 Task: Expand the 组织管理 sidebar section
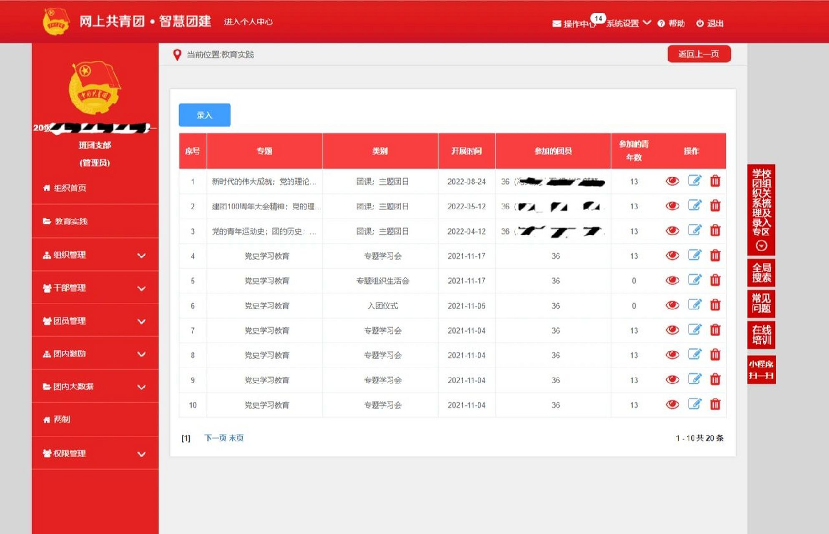(x=141, y=255)
